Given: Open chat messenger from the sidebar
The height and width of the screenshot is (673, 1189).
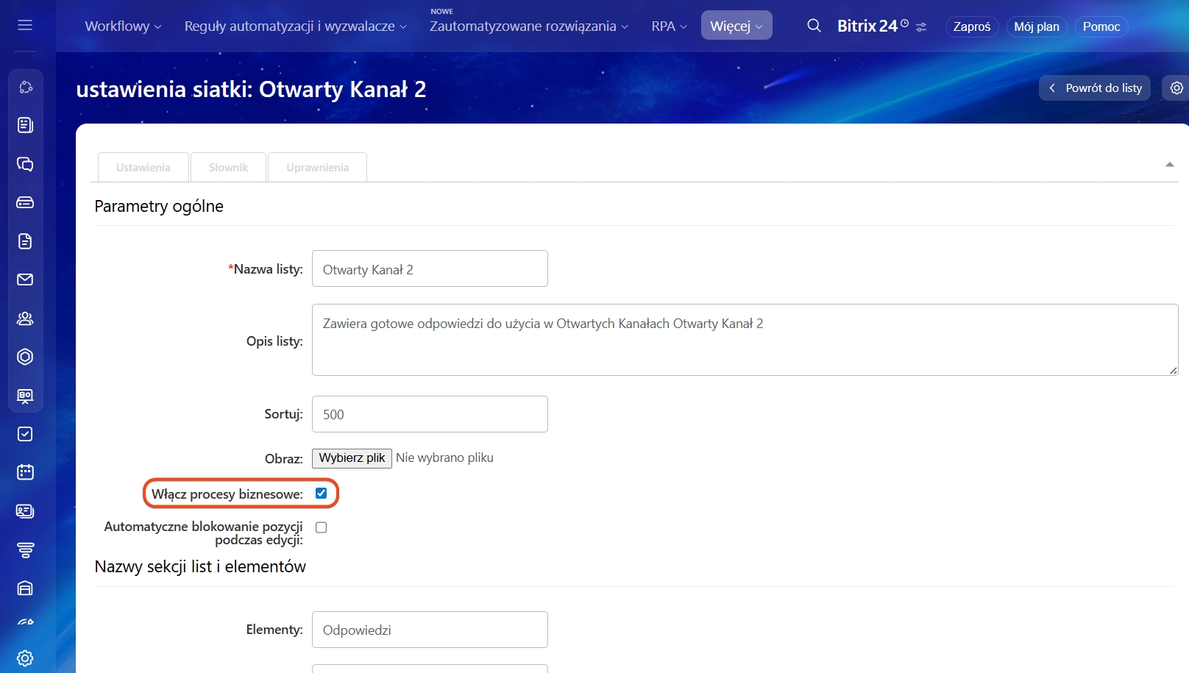Looking at the screenshot, I should (x=25, y=164).
